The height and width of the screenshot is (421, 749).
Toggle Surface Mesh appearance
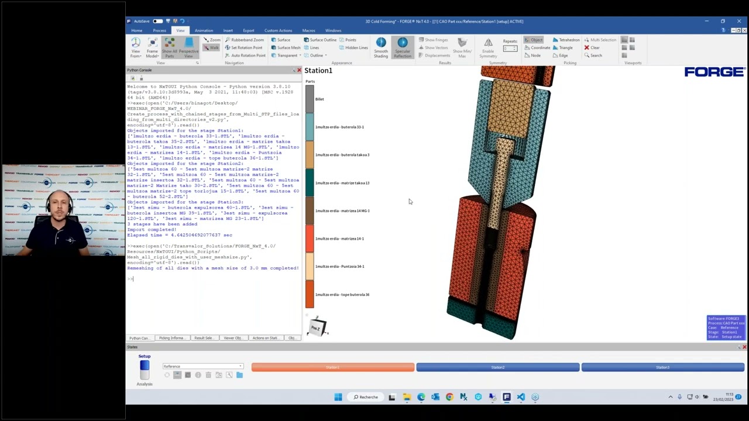coord(286,47)
